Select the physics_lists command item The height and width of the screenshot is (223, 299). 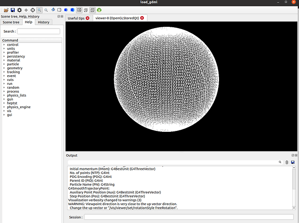(x=17, y=95)
